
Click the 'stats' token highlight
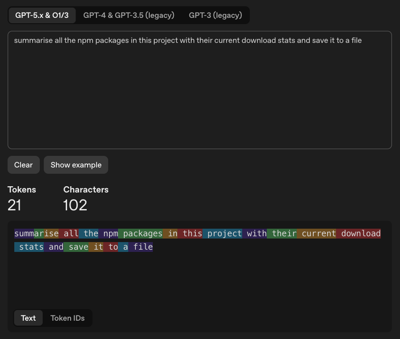coord(29,247)
